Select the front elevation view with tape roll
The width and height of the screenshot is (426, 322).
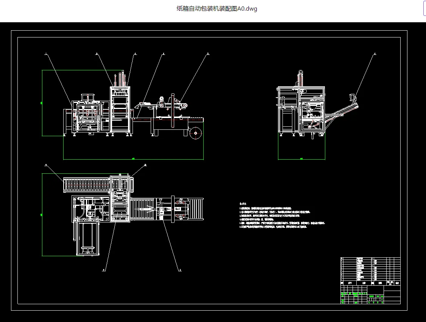click(133, 104)
